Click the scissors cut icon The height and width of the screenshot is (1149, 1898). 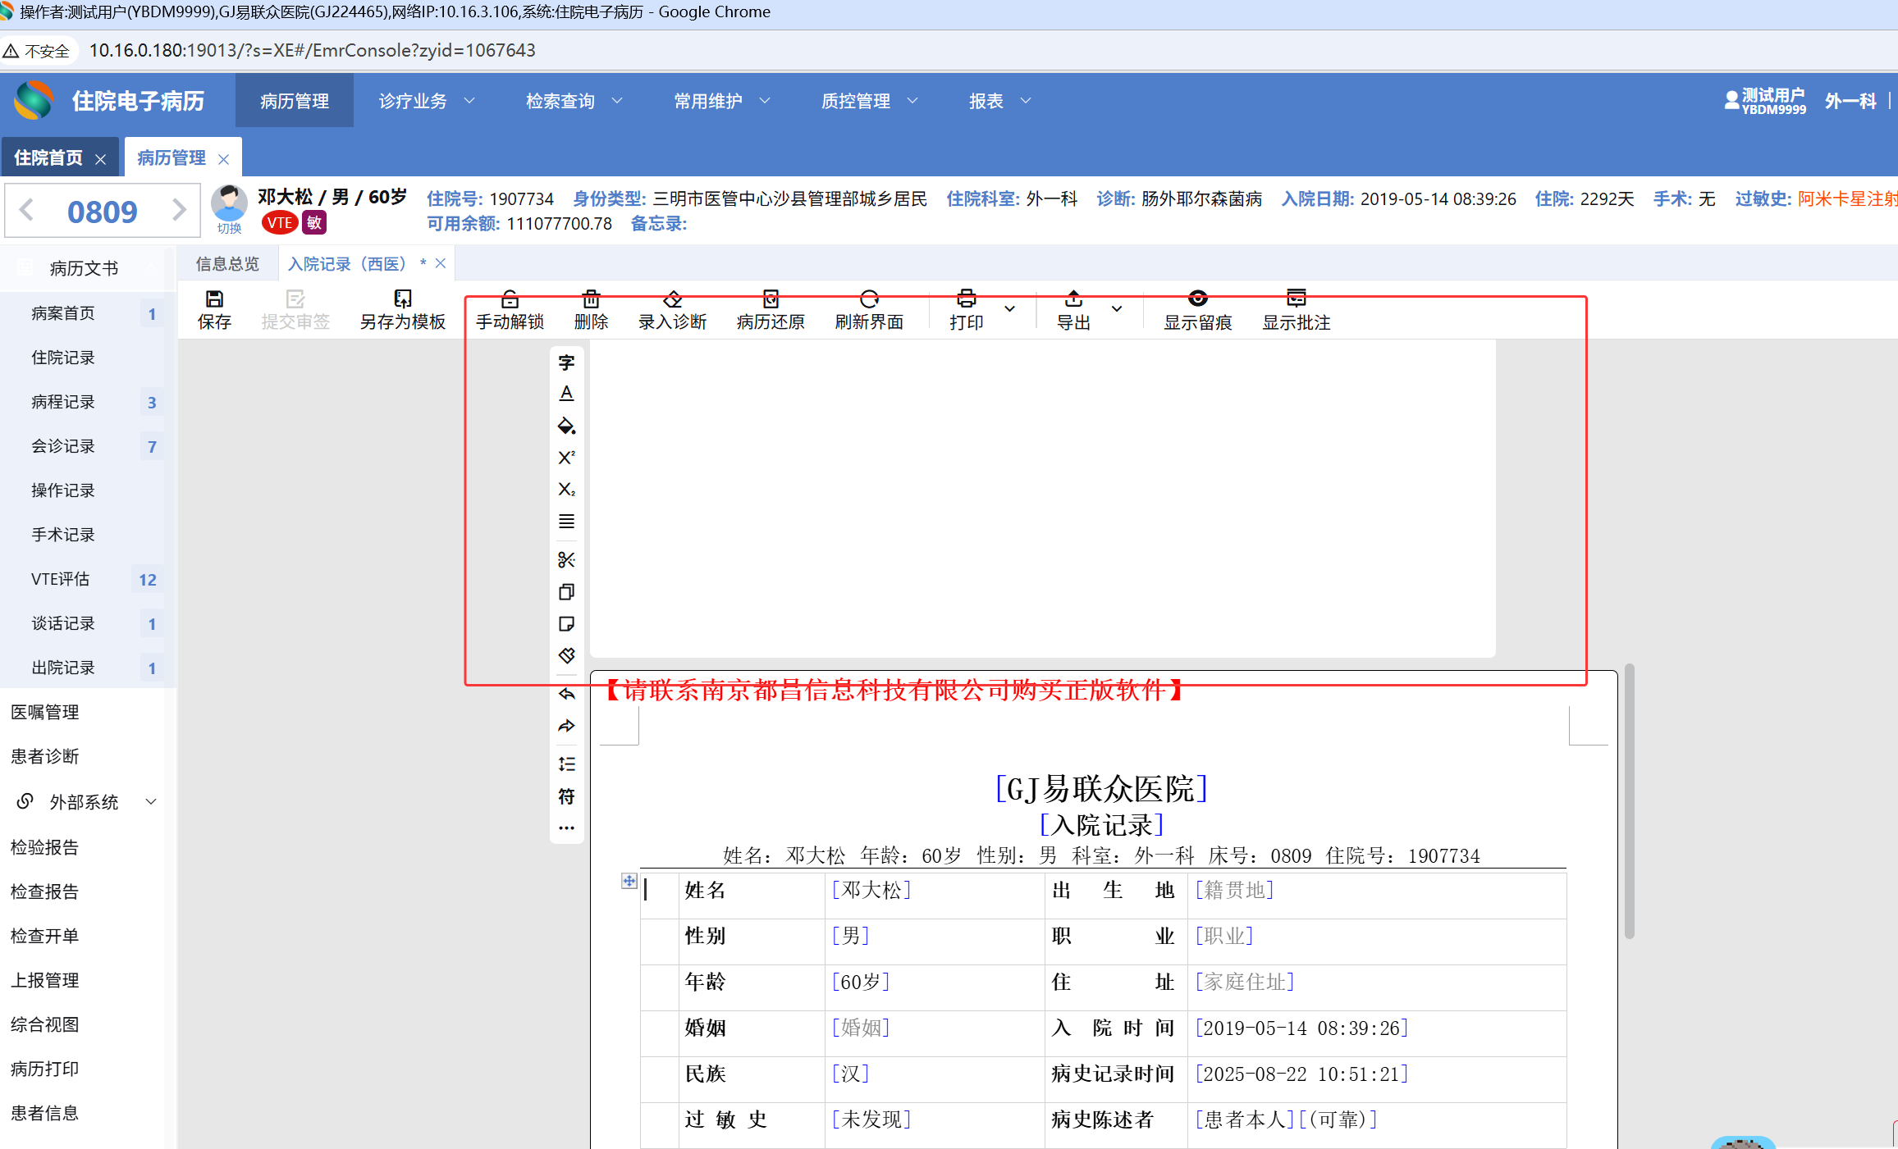[x=566, y=560]
